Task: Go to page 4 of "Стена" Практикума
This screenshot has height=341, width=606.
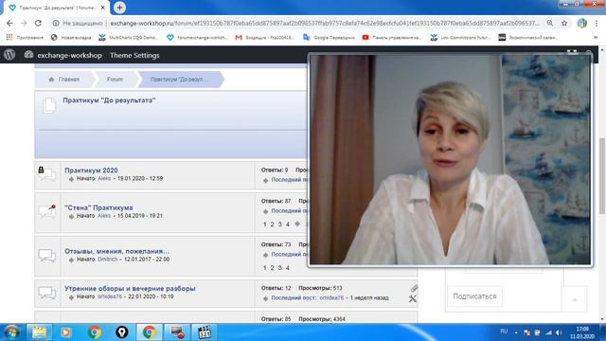Action: click(288, 224)
